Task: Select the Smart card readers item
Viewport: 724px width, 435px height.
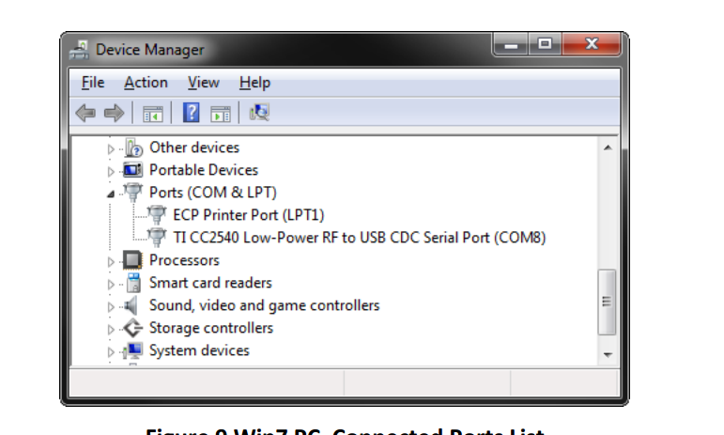Action: 210,283
